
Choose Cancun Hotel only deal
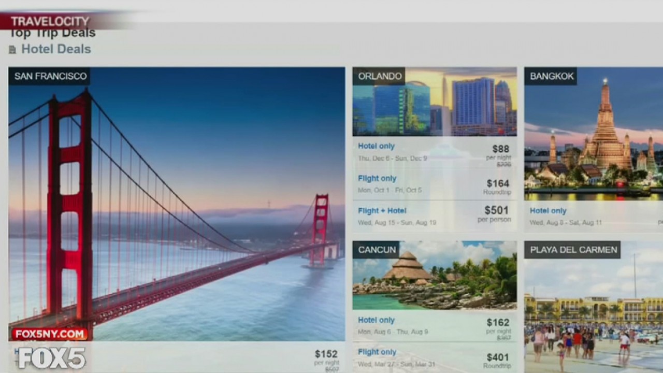(376, 320)
